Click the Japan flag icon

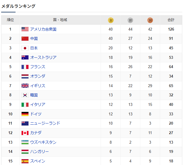coord(25,48)
